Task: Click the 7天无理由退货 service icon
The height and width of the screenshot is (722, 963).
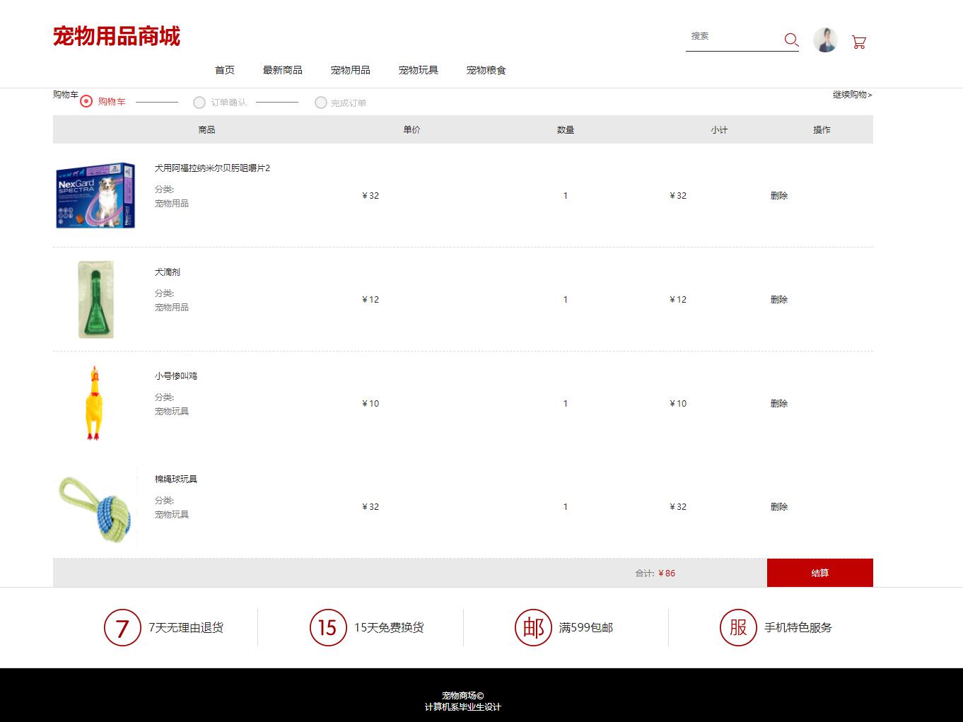Action: pos(122,627)
